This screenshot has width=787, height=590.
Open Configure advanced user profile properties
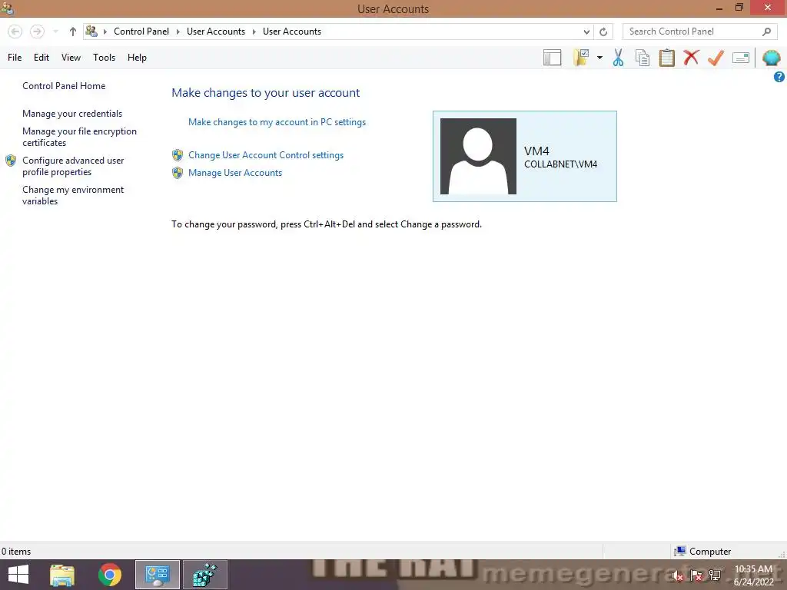[73, 166]
